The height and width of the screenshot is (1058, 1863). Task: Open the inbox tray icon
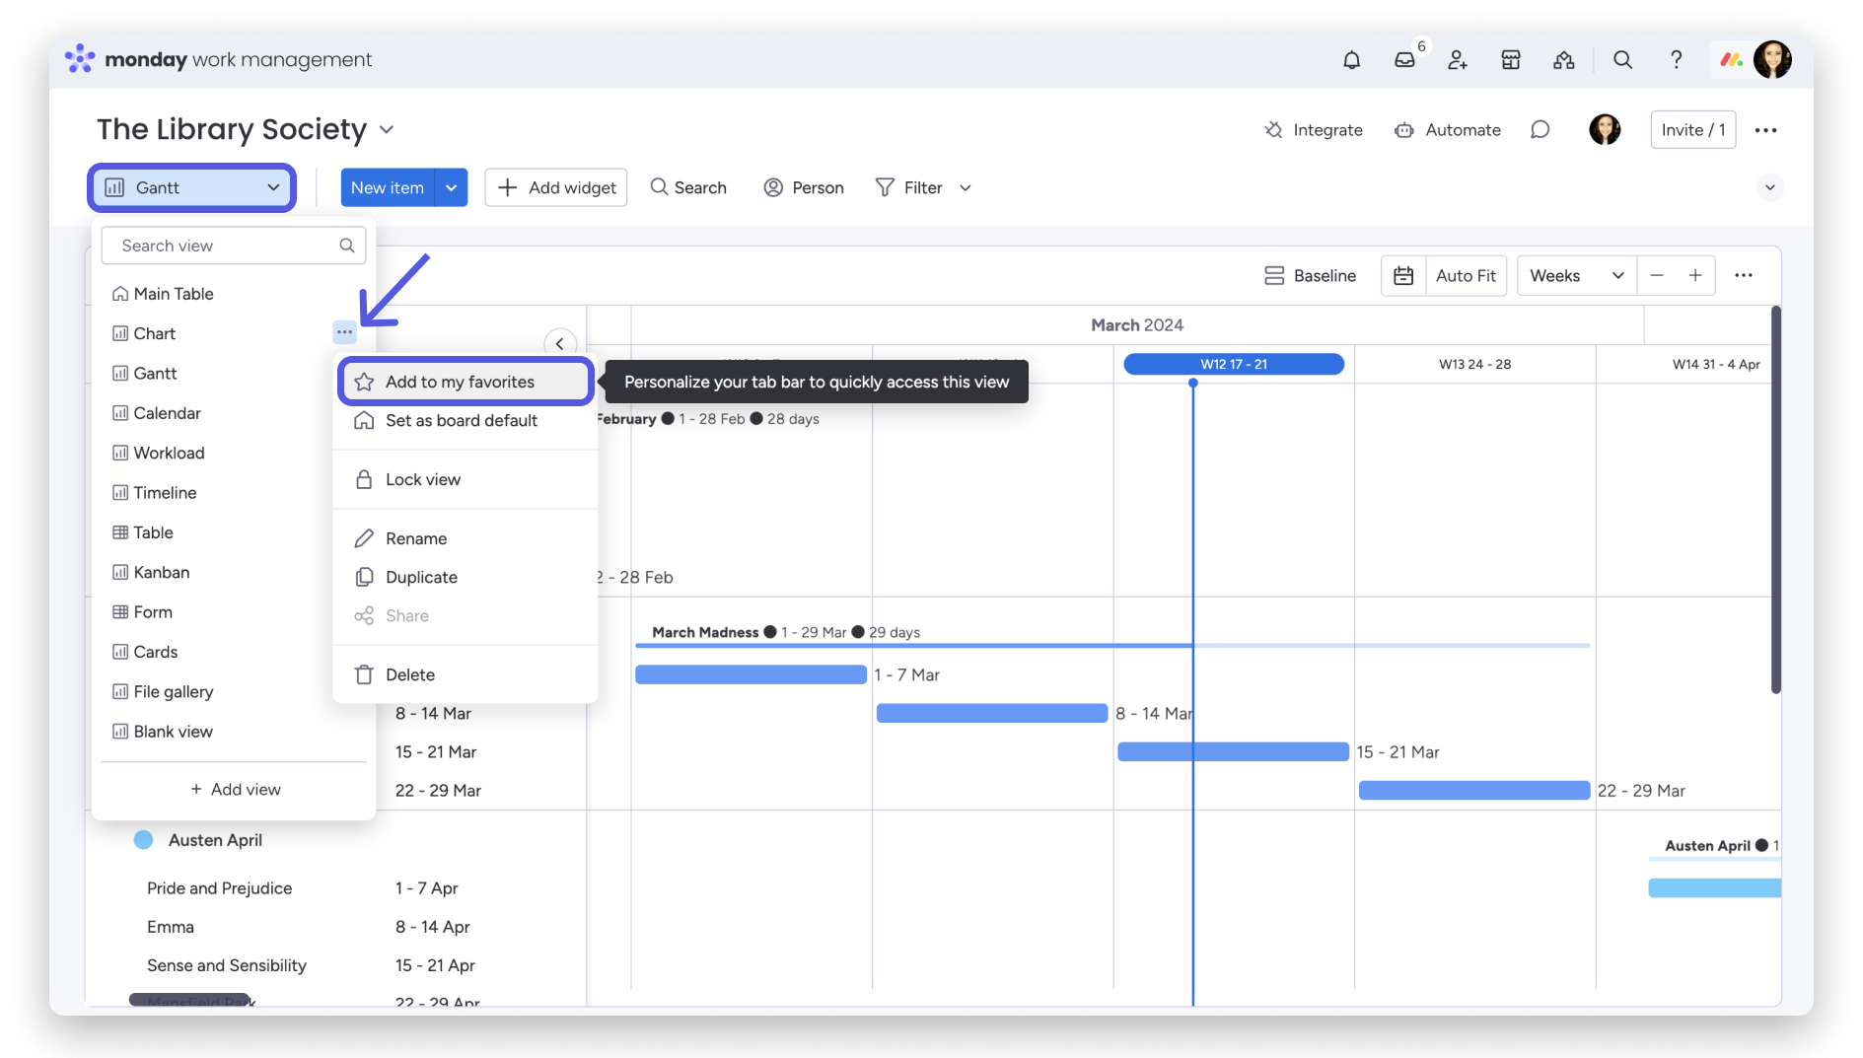pyautogui.click(x=1404, y=60)
